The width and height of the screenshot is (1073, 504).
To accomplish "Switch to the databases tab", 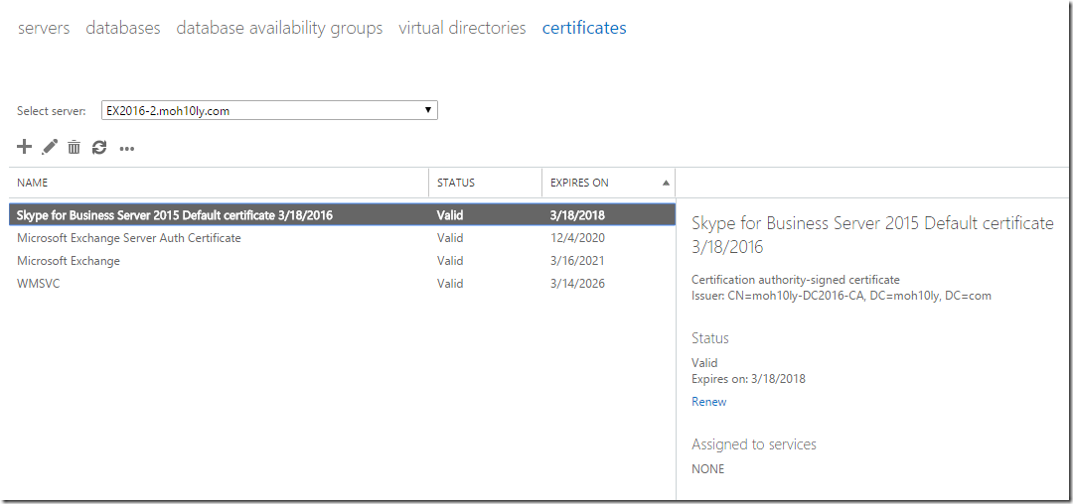I will point(123,28).
